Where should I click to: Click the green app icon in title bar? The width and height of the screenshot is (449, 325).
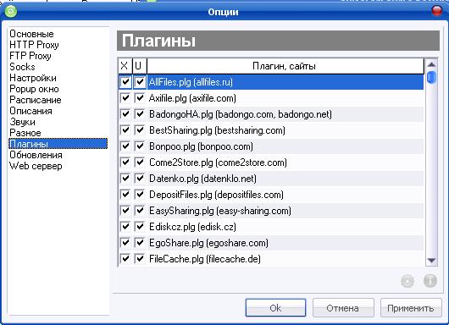coord(11,12)
